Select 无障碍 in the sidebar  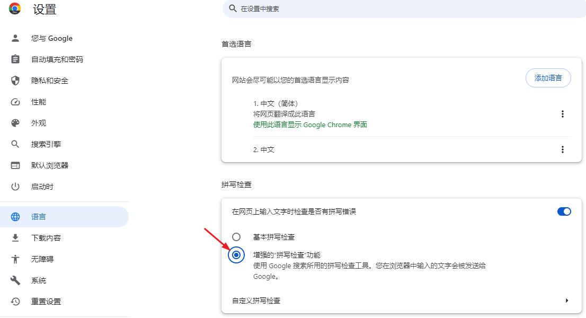[14, 259]
